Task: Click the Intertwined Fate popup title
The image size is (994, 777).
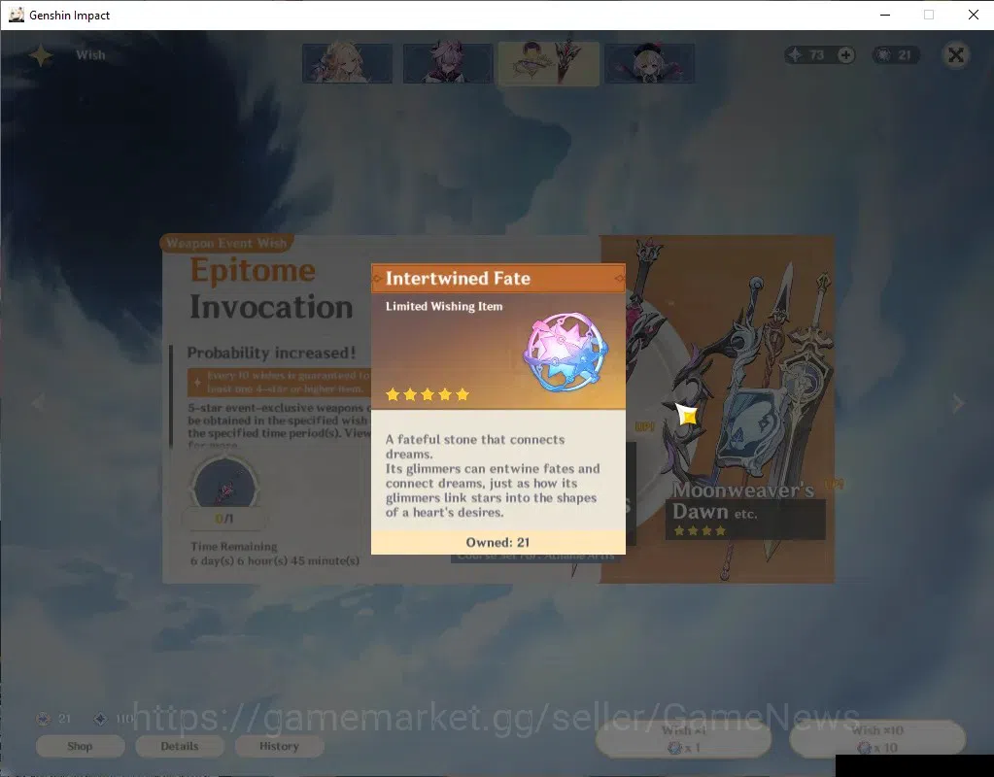Action: tap(458, 278)
